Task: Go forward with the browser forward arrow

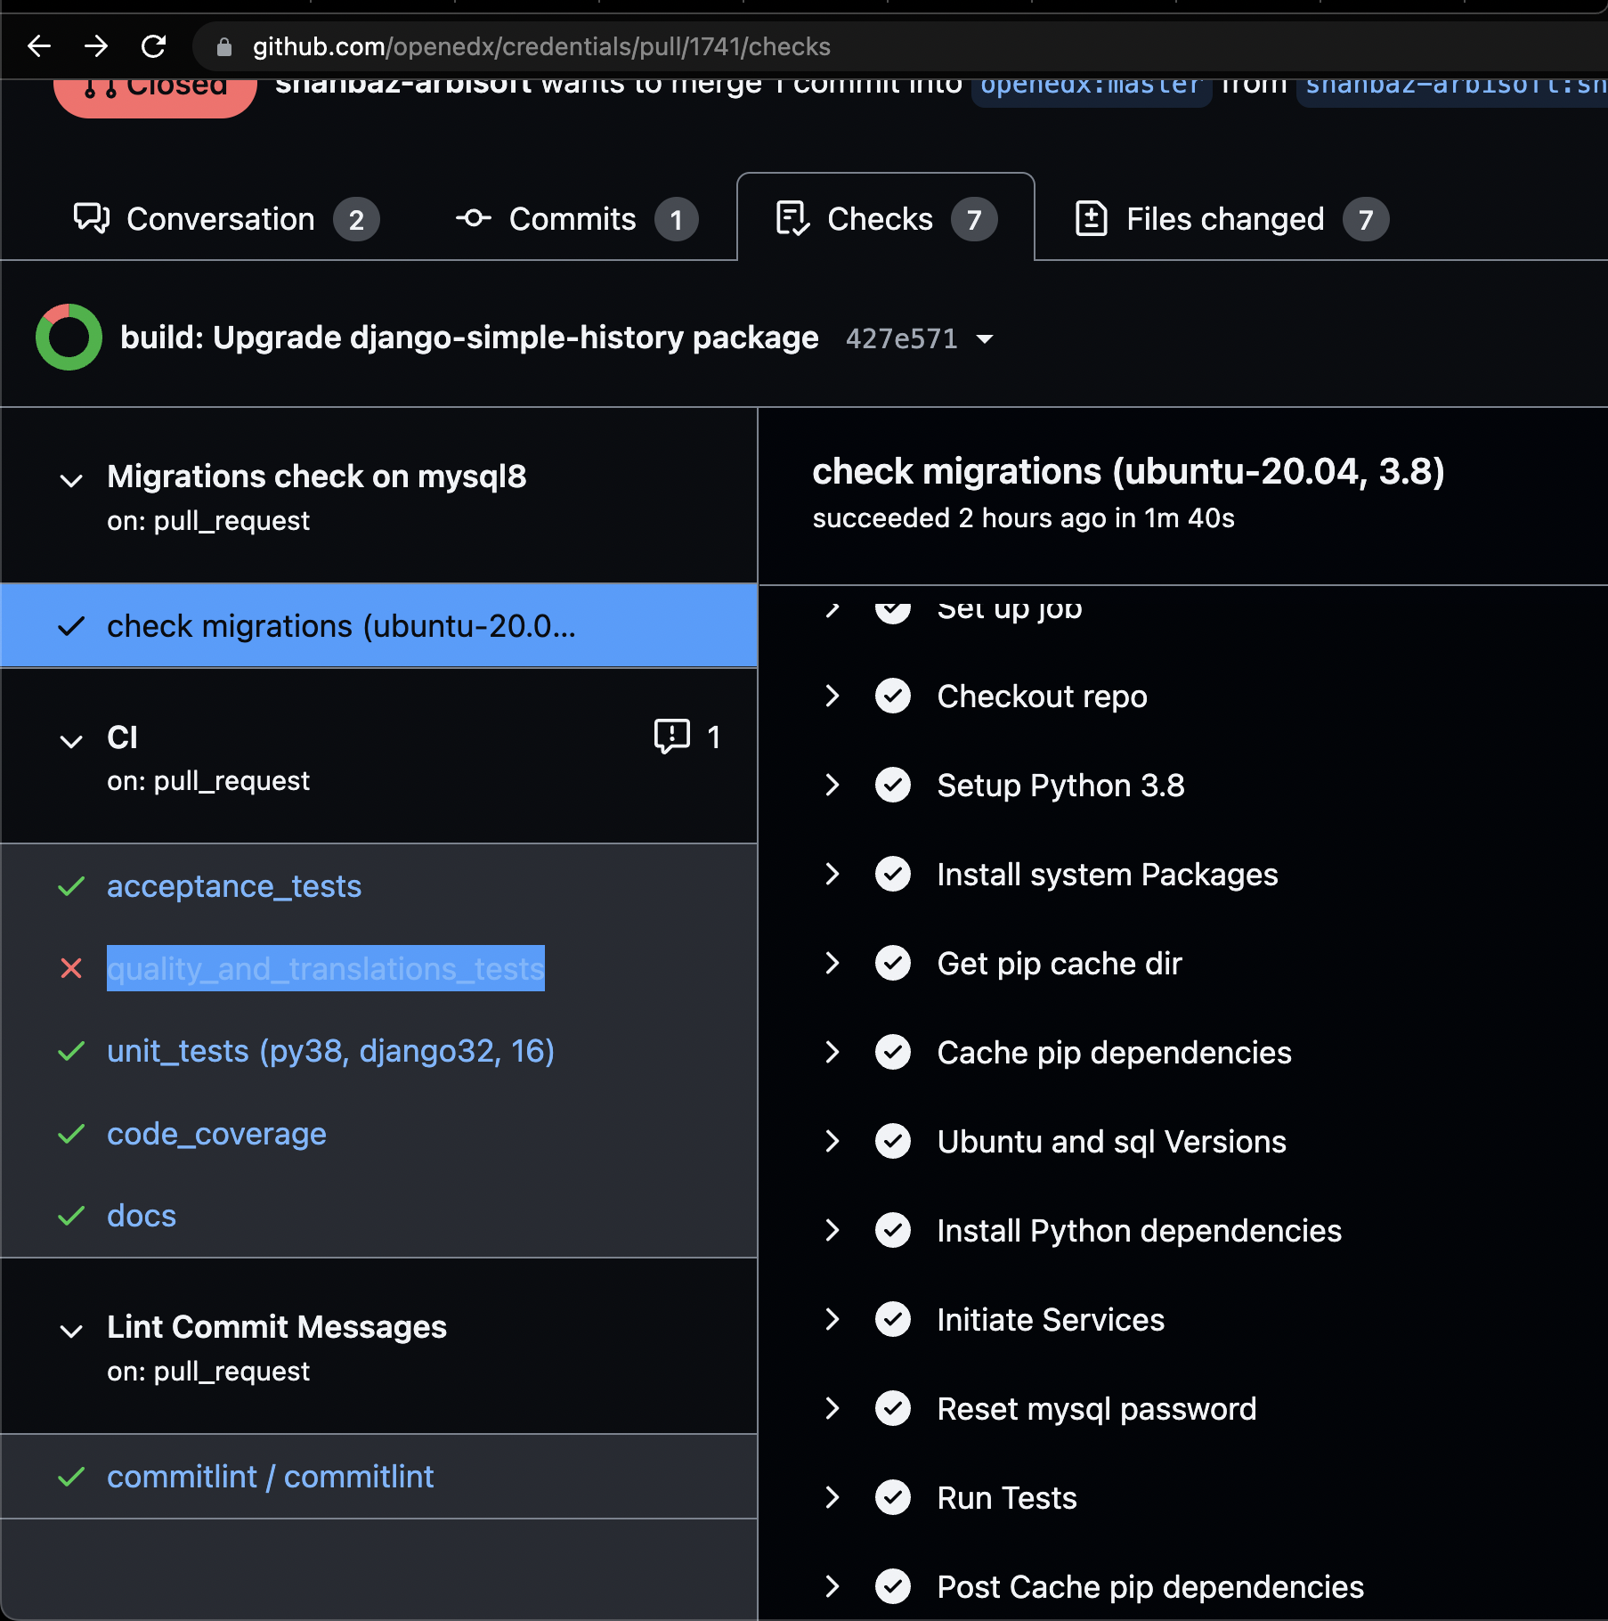Action: (96, 46)
